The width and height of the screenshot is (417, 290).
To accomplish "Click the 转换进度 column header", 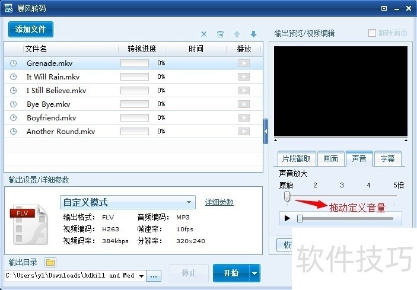I will [x=142, y=49].
